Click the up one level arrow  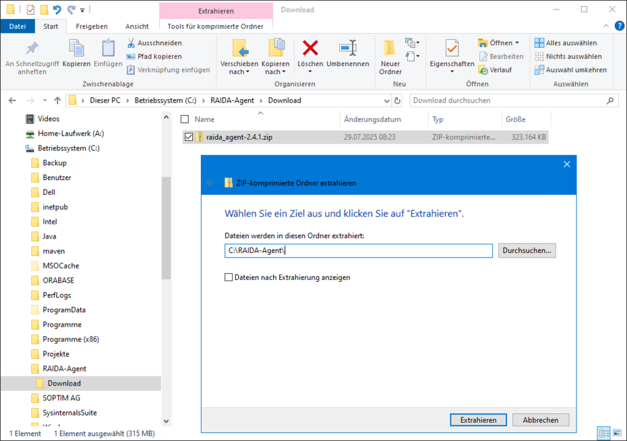(x=57, y=100)
